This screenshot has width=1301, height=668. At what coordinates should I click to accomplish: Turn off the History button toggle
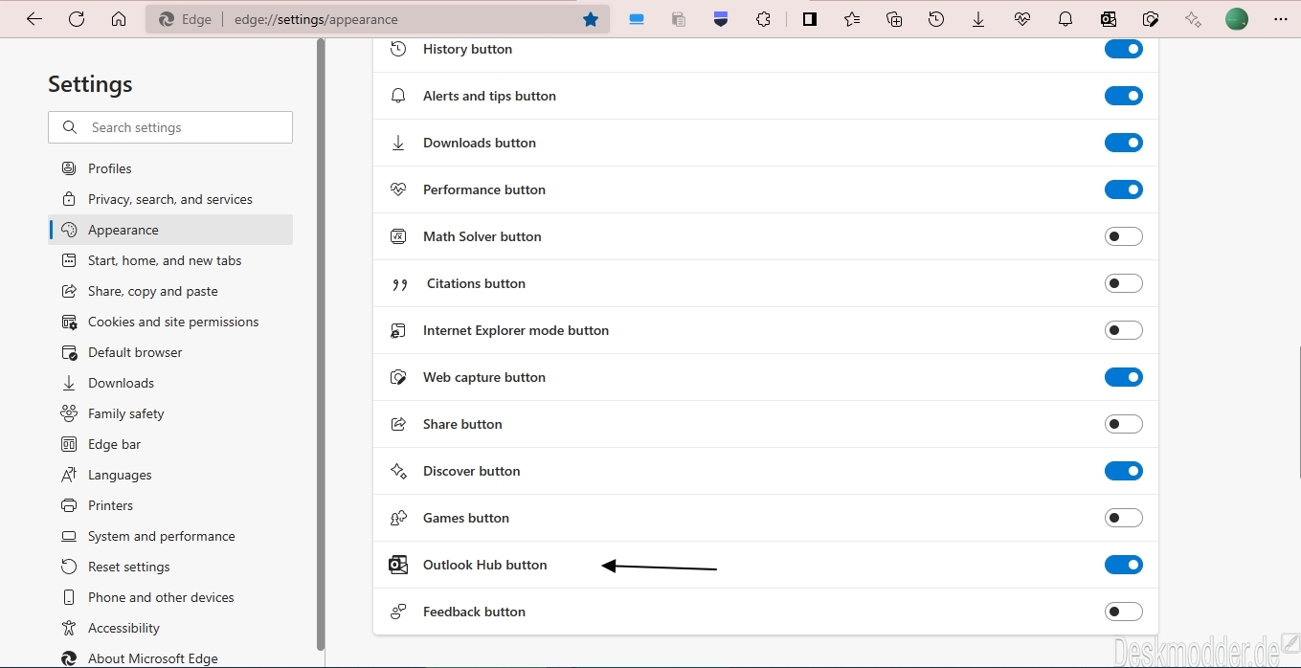click(1124, 49)
